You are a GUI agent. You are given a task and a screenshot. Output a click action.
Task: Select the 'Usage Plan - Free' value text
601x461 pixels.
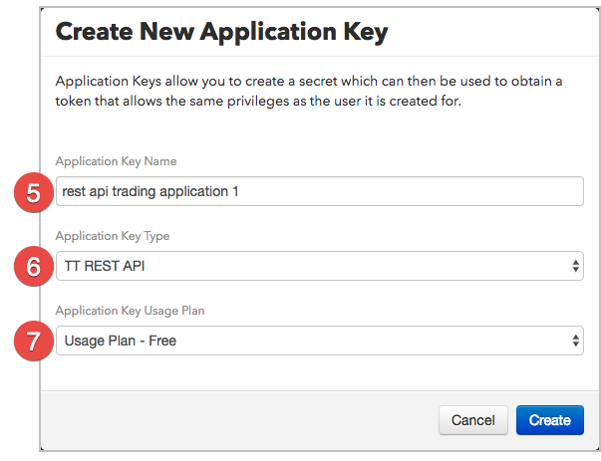pos(120,341)
